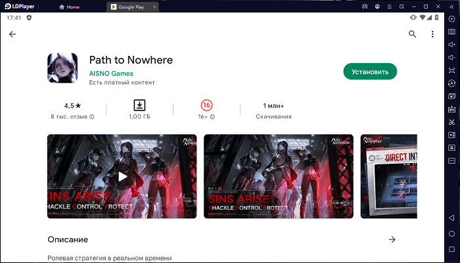Open the DIRECT INT screenshot thumbnail

389,176
